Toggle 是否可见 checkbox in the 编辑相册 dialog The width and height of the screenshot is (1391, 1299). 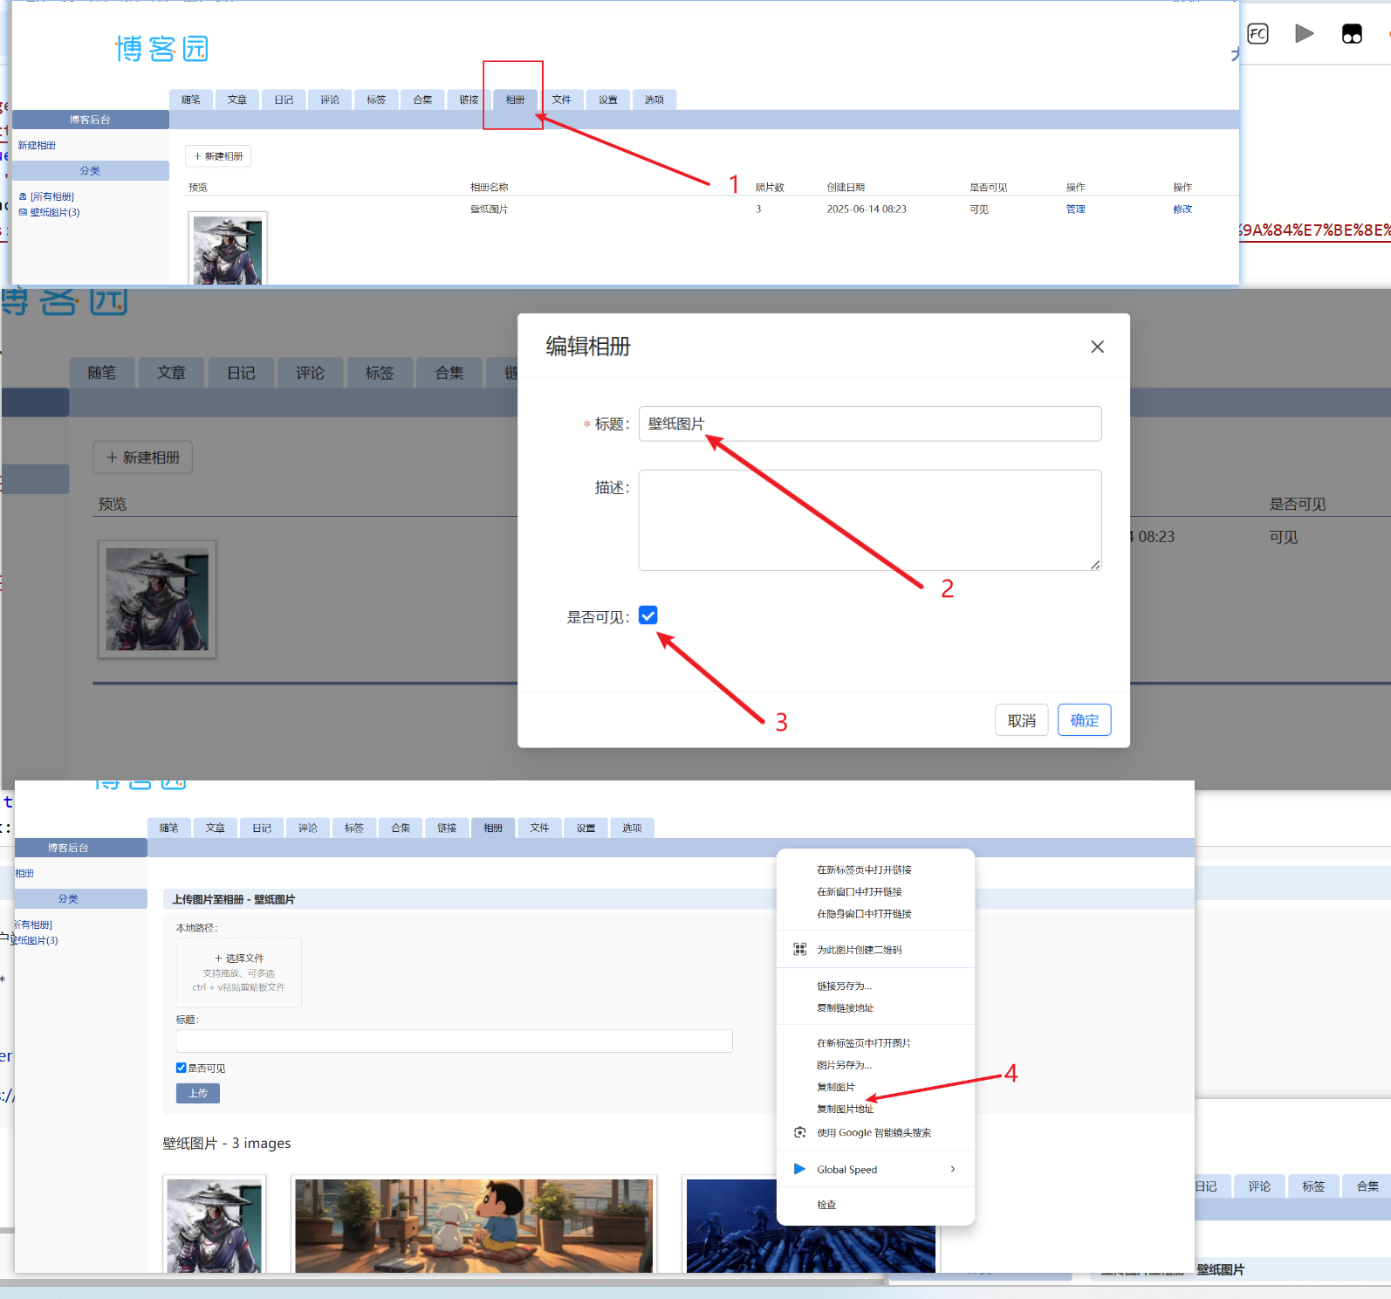[648, 615]
